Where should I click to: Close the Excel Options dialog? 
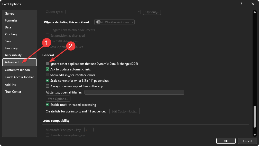(253, 4)
